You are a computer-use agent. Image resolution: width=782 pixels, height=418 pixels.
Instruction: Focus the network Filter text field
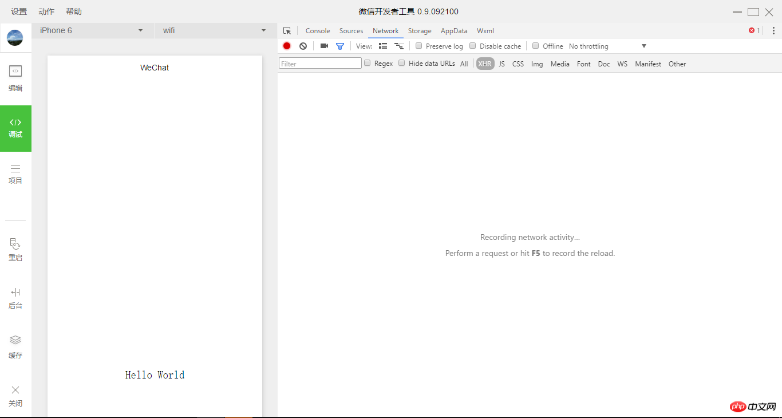coord(320,64)
